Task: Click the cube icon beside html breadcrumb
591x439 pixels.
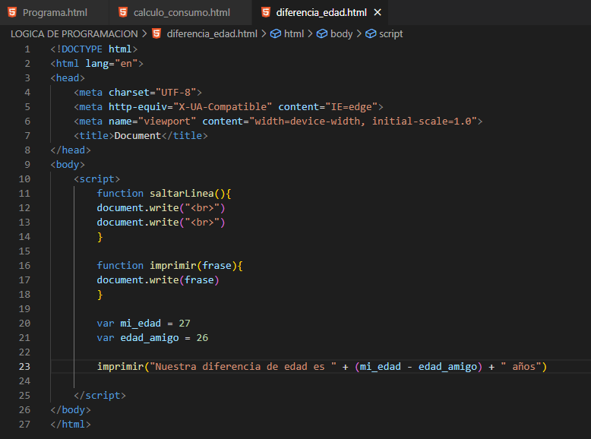Action: 276,34
